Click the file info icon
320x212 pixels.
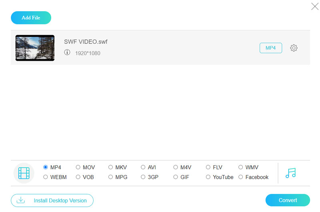pos(67,52)
